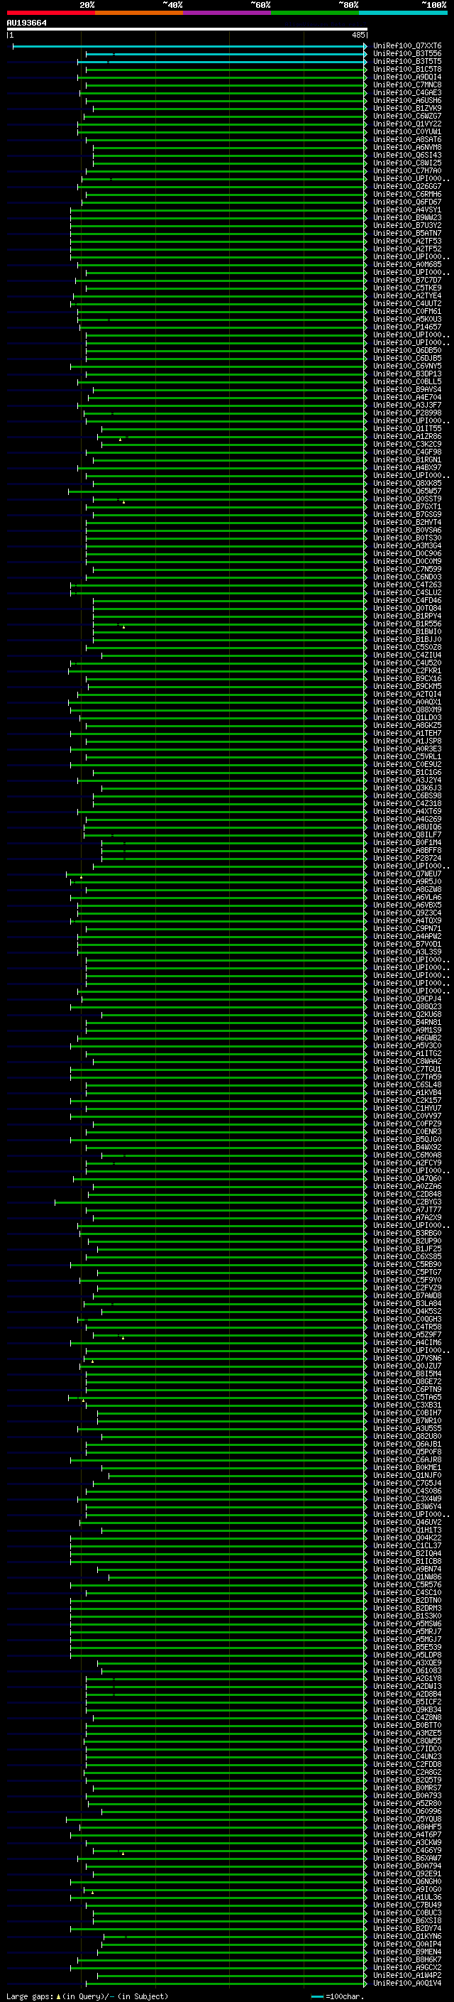Click the UniRef100_A6USH6 label
Screen dimensions: 454x2002
(x=407, y=101)
